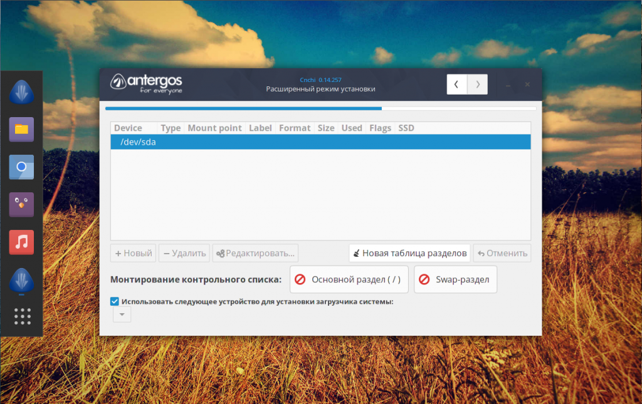The height and width of the screenshot is (404, 642).
Task: Click the Swap-раздел checklist button
Action: [455, 279]
